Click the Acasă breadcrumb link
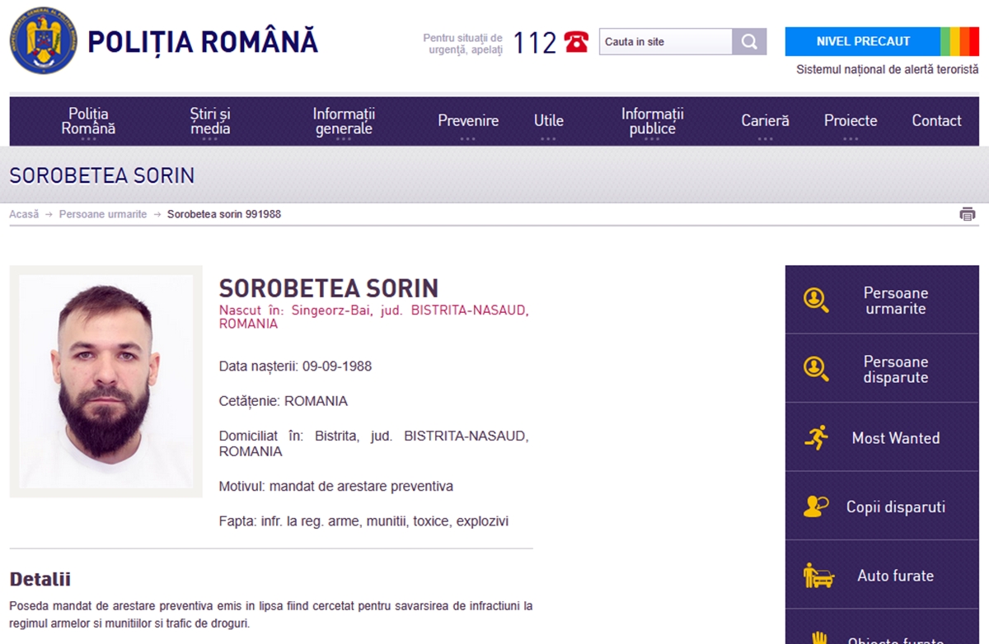Viewport: 989px width, 644px height. (24, 214)
